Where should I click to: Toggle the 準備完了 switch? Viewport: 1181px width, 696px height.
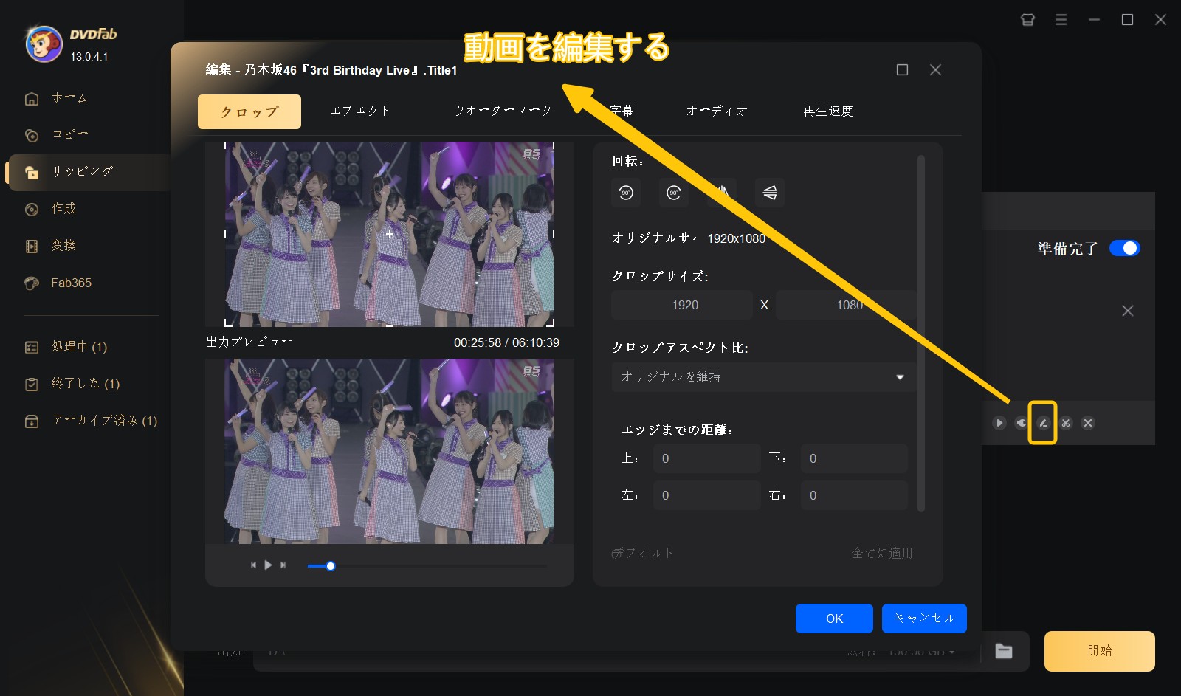(x=1125, y=248)
